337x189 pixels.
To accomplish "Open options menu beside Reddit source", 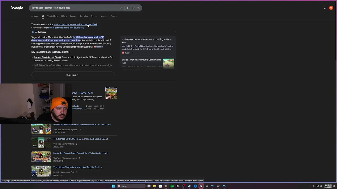I will point(132,53).
